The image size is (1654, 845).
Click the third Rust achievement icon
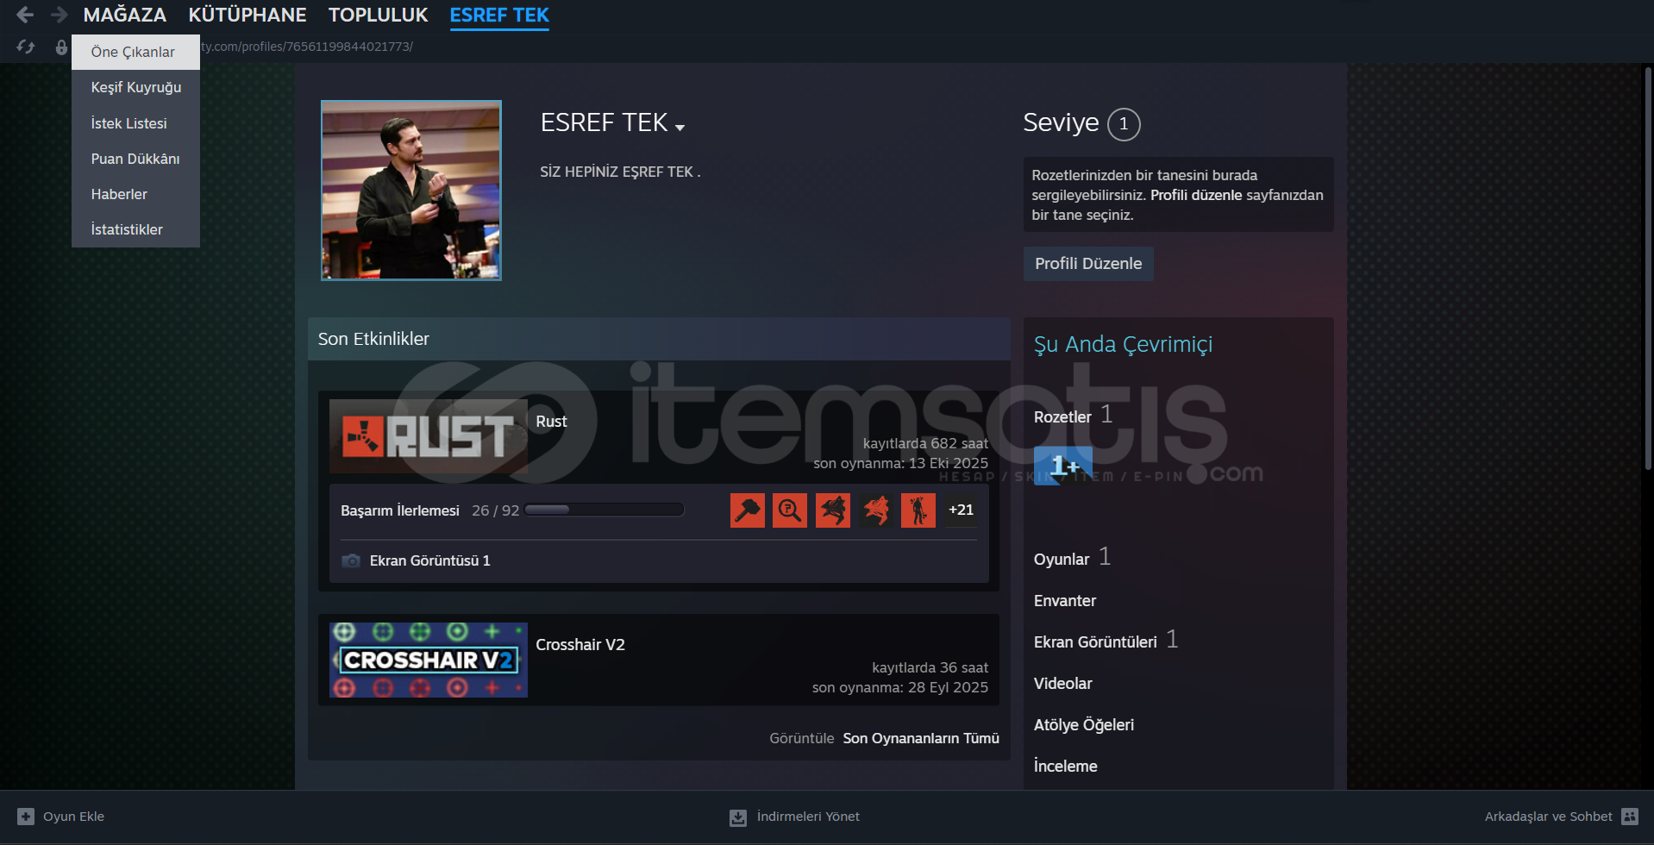click(x=833, y=510)
